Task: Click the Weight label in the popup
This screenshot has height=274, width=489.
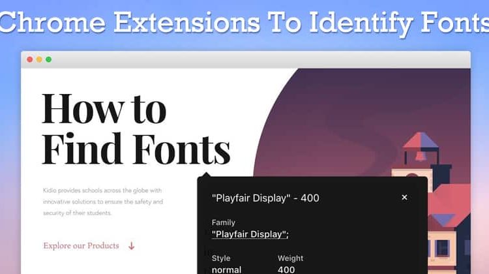Action: coord(290,258)
